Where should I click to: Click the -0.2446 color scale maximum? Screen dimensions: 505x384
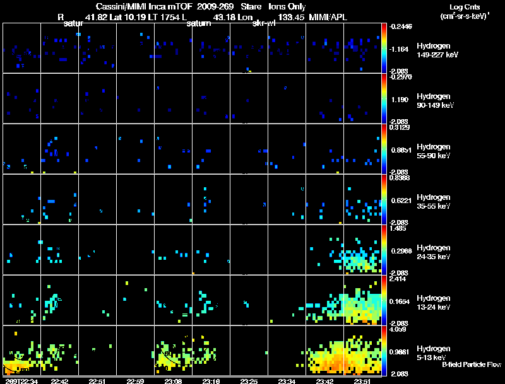[401, 26]
